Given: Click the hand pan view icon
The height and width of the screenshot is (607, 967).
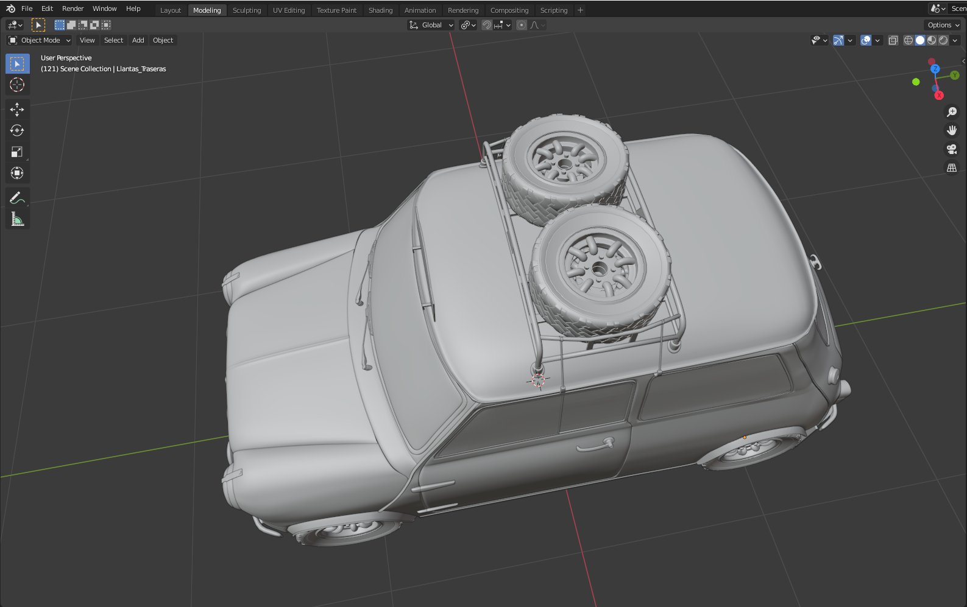Looking at the screenshot, I should point(951,130).
